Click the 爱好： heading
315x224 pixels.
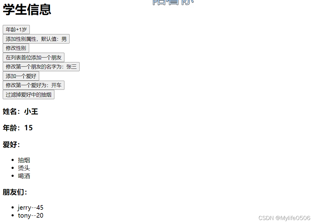tap(11, 145)
